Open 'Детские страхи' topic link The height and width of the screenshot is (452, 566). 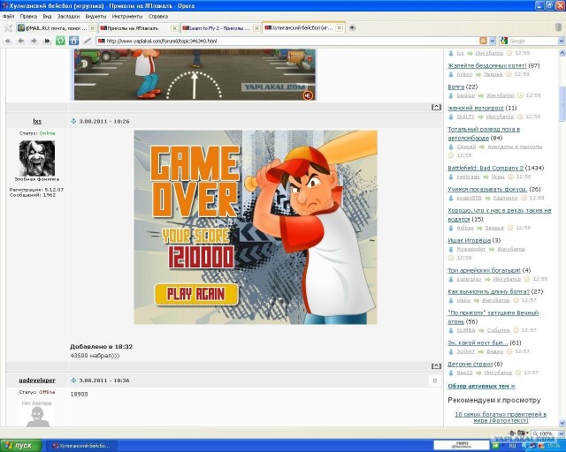pyautogui.click(x=470, y=364)
